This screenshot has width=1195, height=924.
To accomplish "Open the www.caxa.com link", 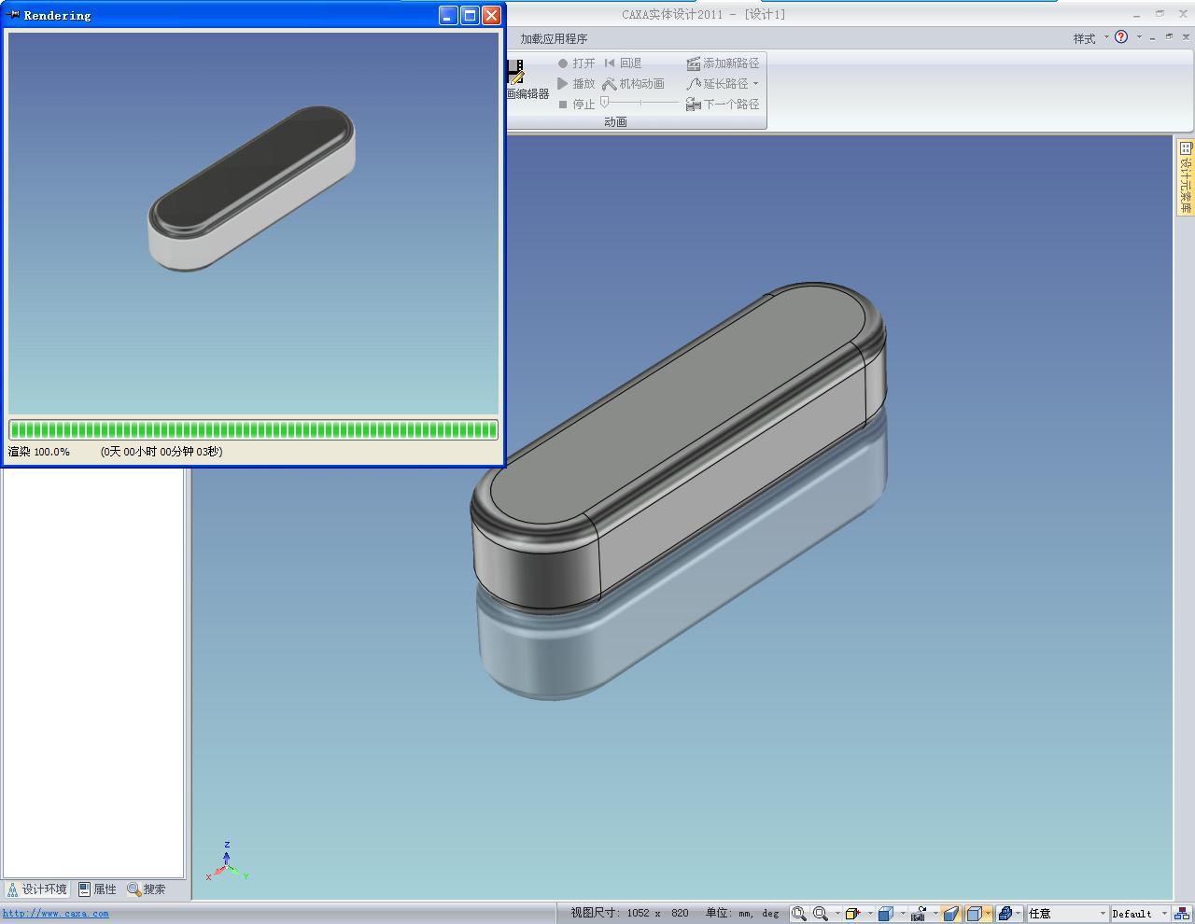I will (55, 914).
